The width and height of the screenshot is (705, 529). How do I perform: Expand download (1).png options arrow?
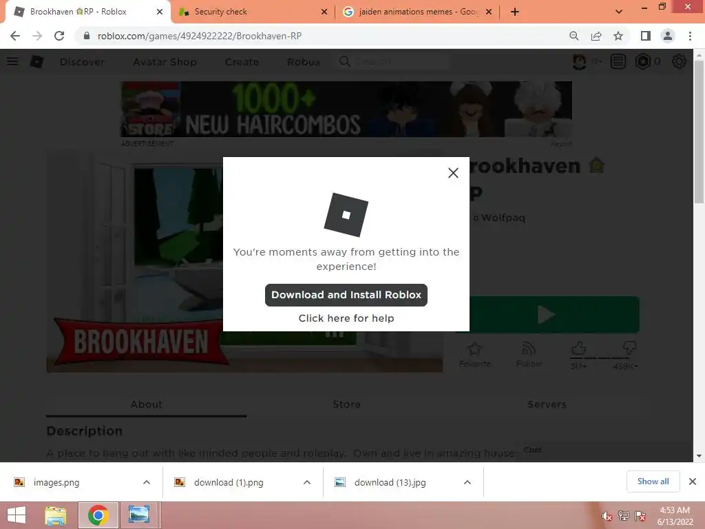307,482
